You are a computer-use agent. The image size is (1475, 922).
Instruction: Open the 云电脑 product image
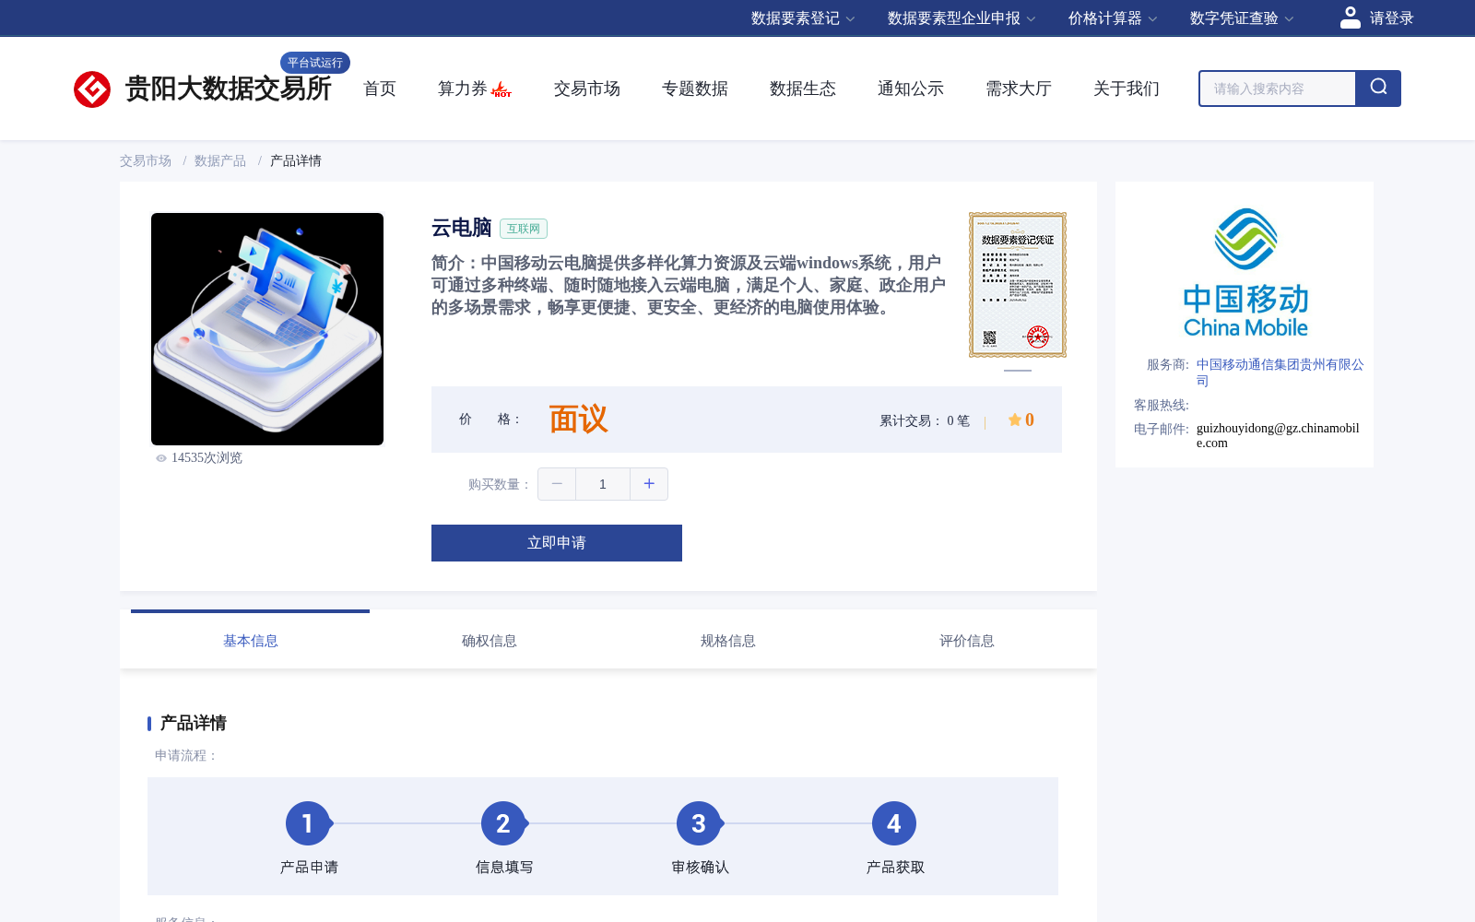click(x=267, y=329)
